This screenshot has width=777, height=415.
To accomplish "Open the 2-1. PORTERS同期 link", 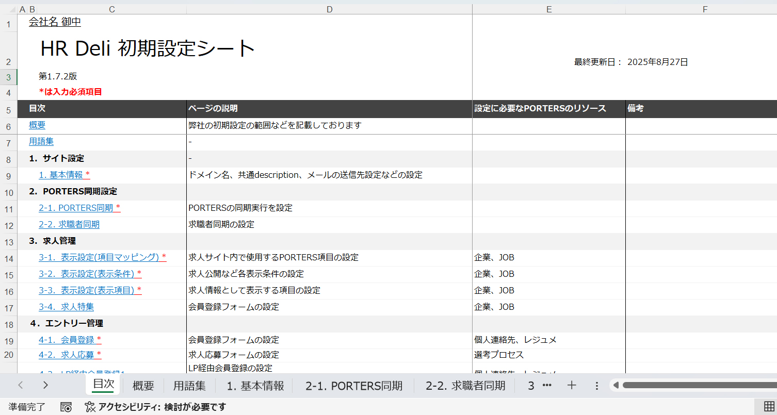I will click(79, 208).
